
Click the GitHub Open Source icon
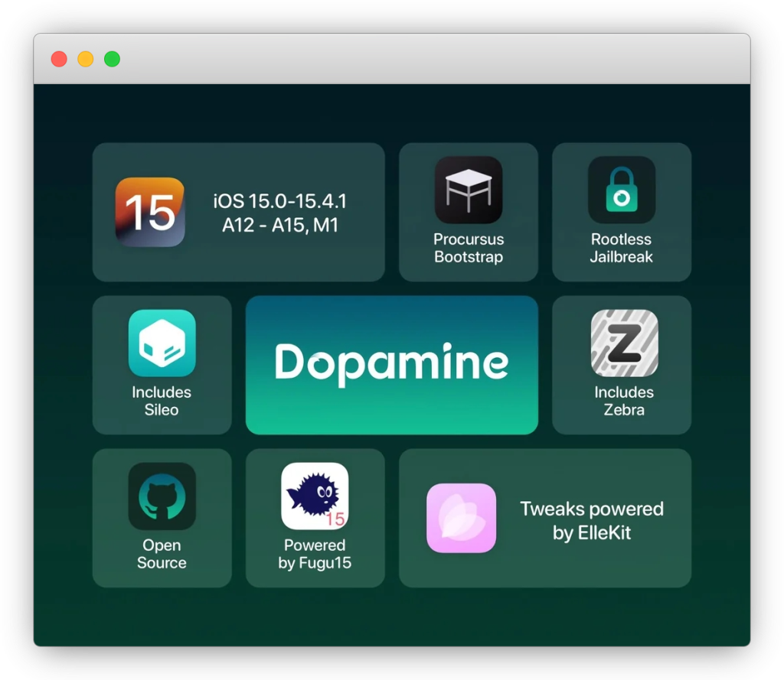[x=162, y=496]
